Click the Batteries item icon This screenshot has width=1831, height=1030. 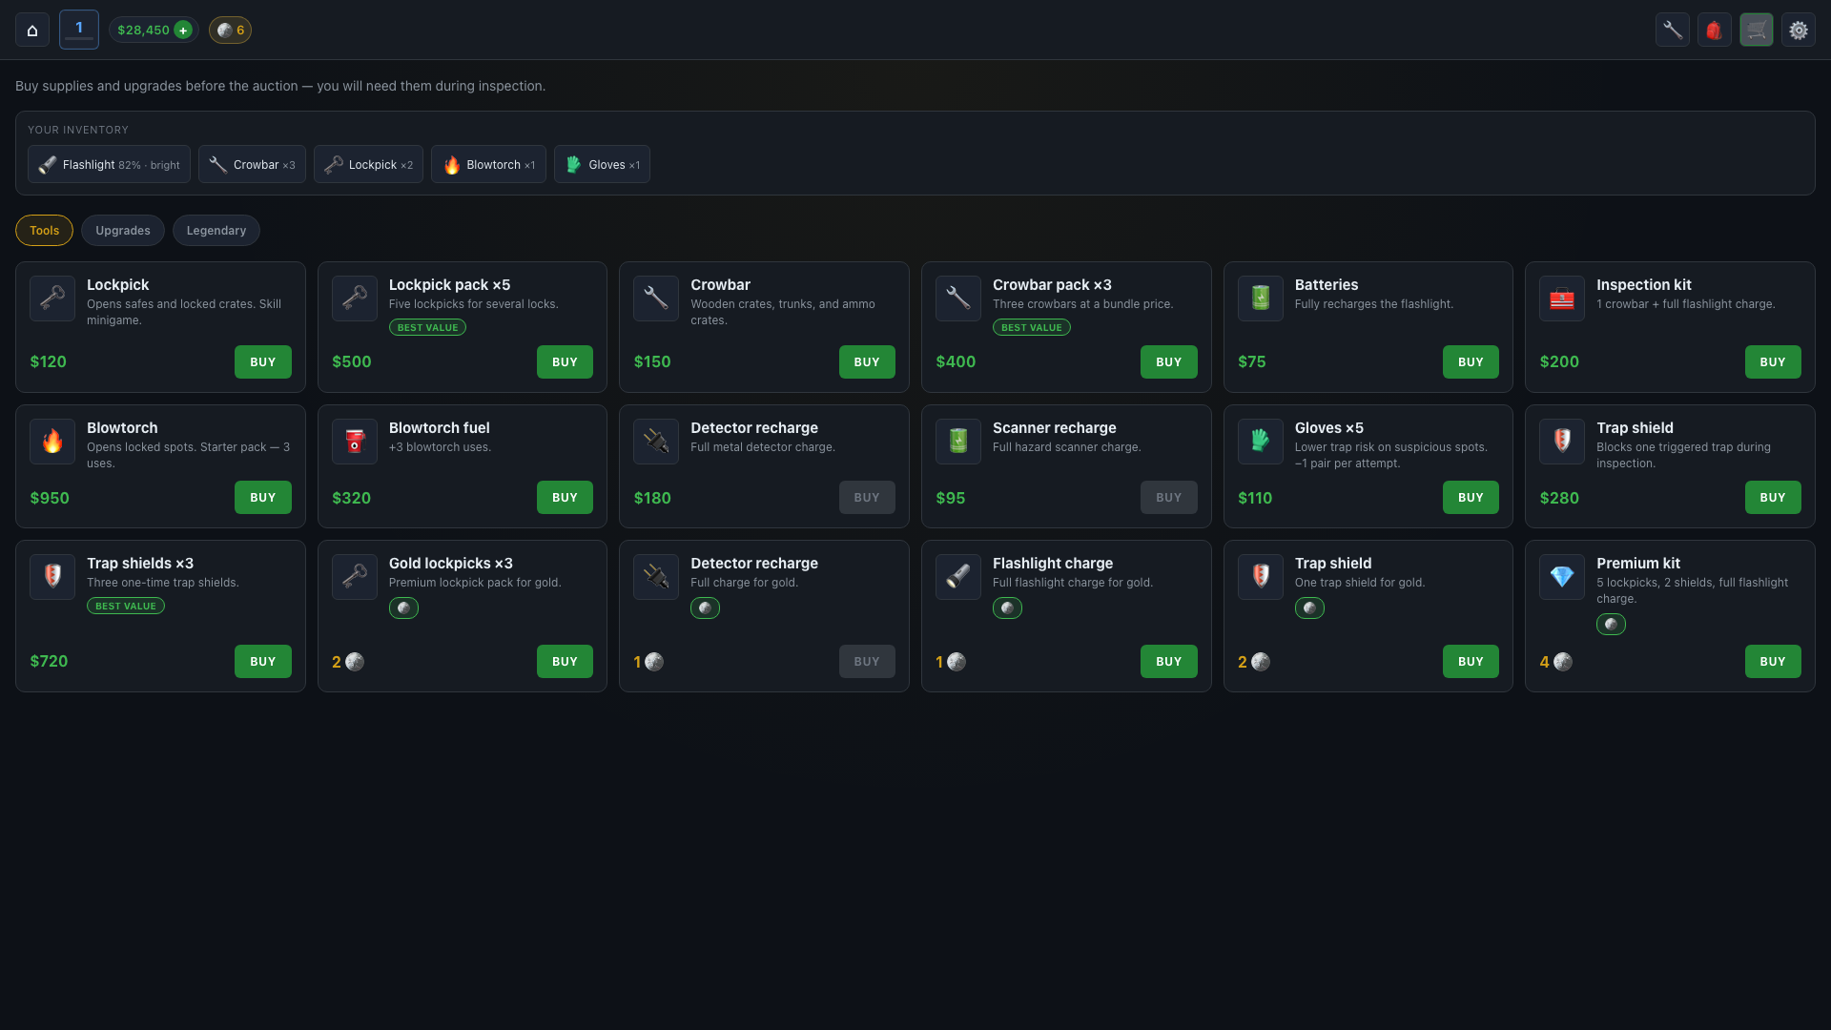(1261, 299)
